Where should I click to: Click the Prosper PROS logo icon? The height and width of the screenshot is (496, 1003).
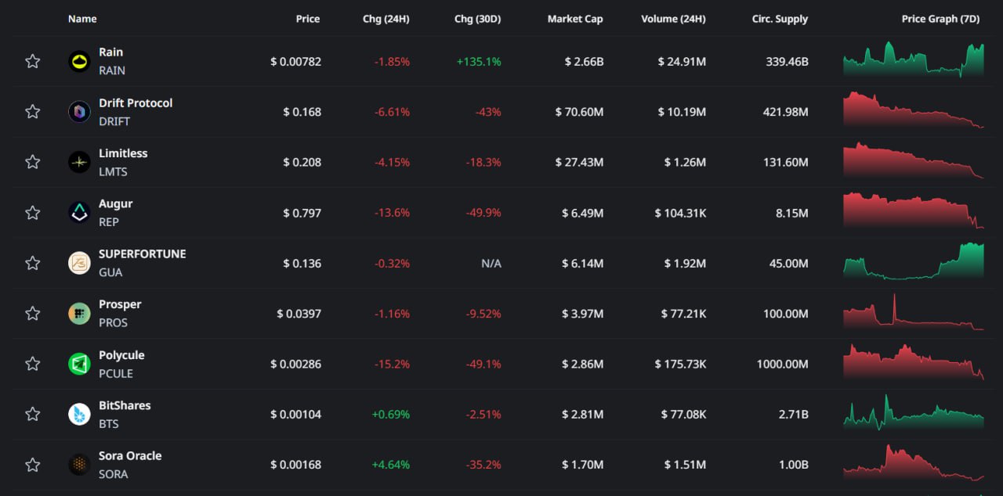pyautogui.click(x=79, y=314)
